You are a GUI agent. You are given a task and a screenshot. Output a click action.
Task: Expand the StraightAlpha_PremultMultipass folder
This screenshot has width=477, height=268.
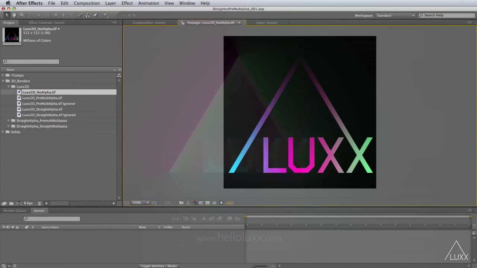point(9,121)
